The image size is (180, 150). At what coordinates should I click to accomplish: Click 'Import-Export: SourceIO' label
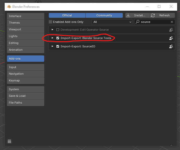point(78,46)
